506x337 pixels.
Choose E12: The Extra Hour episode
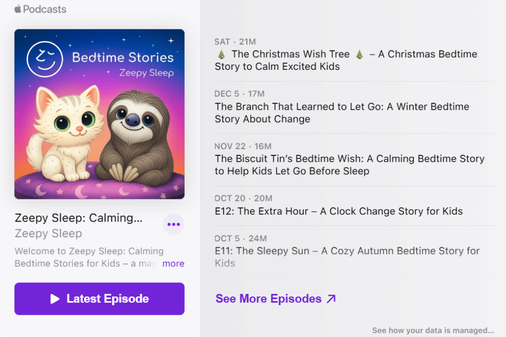click(x=339, y=211)
